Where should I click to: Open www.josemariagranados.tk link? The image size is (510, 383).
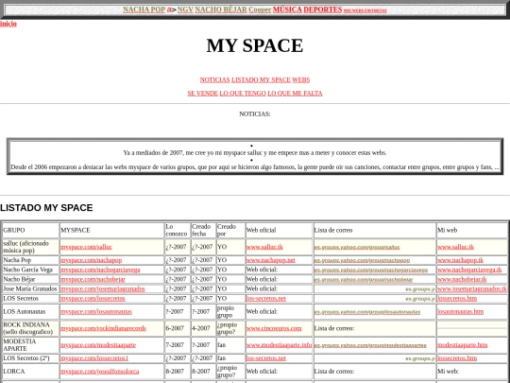[x=472, y=288]
